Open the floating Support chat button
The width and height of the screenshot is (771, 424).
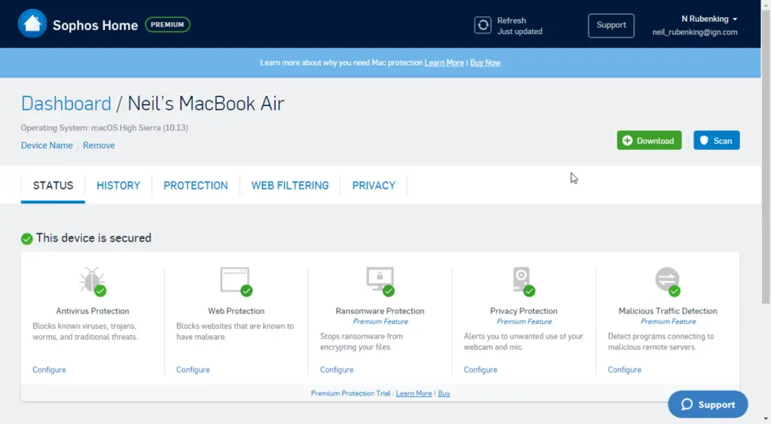coord(708,404)
